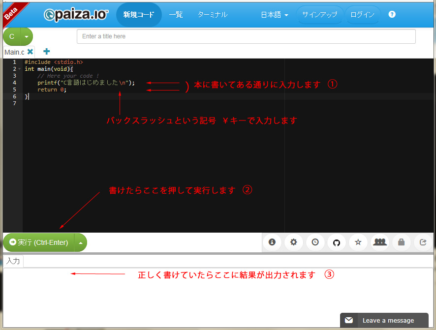
Task: Click the output result area below 入力
Action: 218,297
